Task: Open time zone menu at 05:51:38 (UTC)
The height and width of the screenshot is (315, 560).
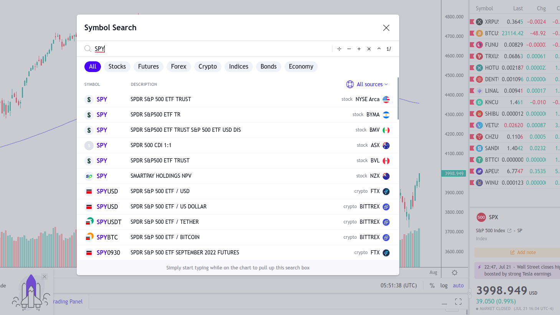Action: 398,285
